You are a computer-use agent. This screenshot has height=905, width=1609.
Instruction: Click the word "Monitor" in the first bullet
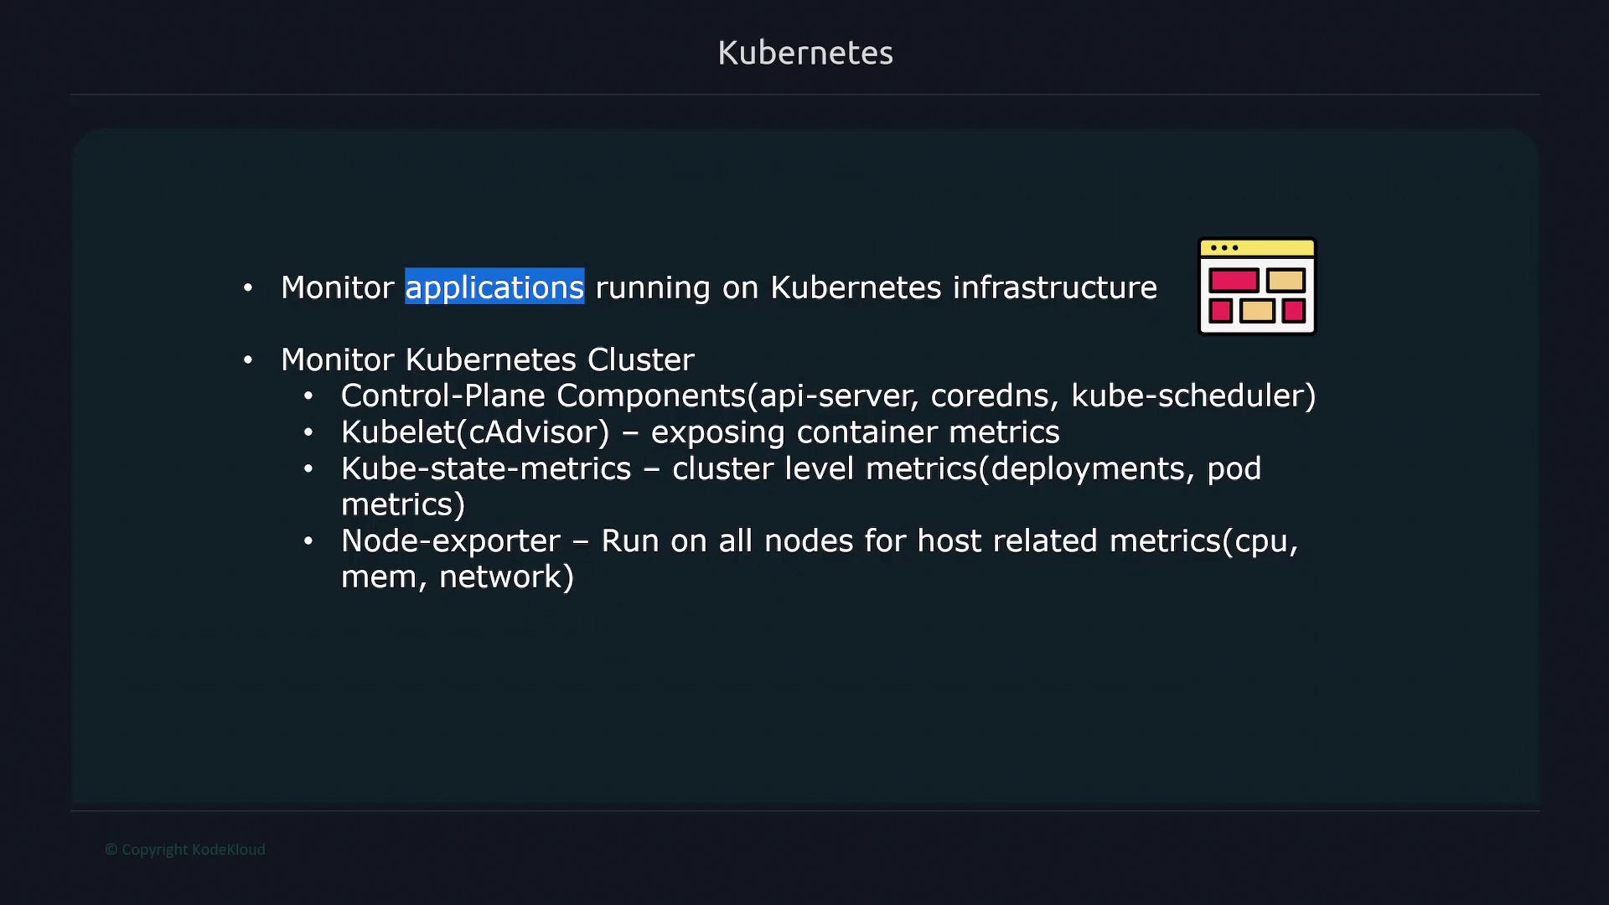coord(338,287)
